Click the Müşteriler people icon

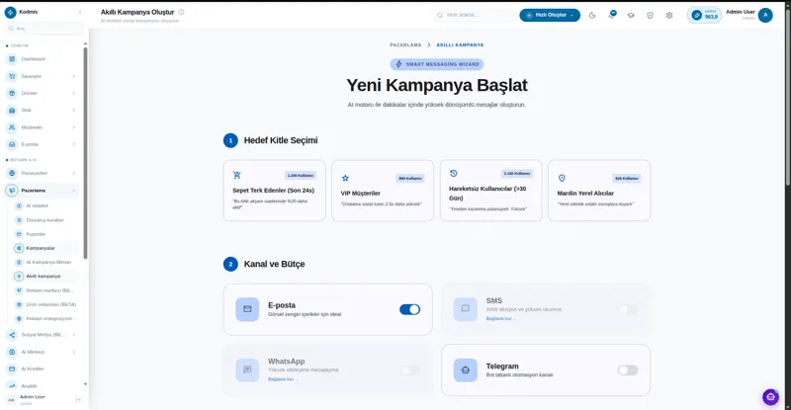tap(12, 127)
